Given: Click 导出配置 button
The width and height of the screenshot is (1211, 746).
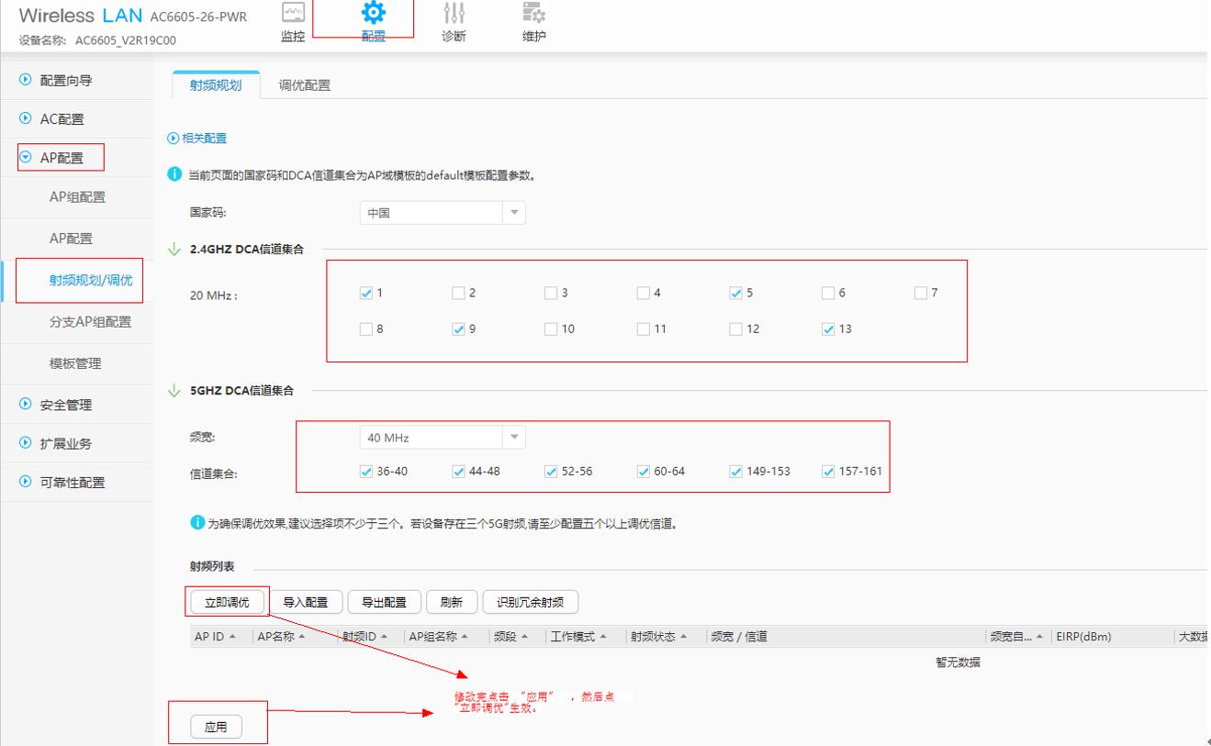Looking at the screenshot, I should tap(385, 602).
